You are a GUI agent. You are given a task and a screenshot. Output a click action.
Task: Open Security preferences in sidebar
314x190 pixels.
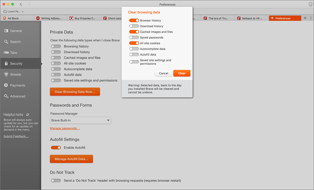20,63
